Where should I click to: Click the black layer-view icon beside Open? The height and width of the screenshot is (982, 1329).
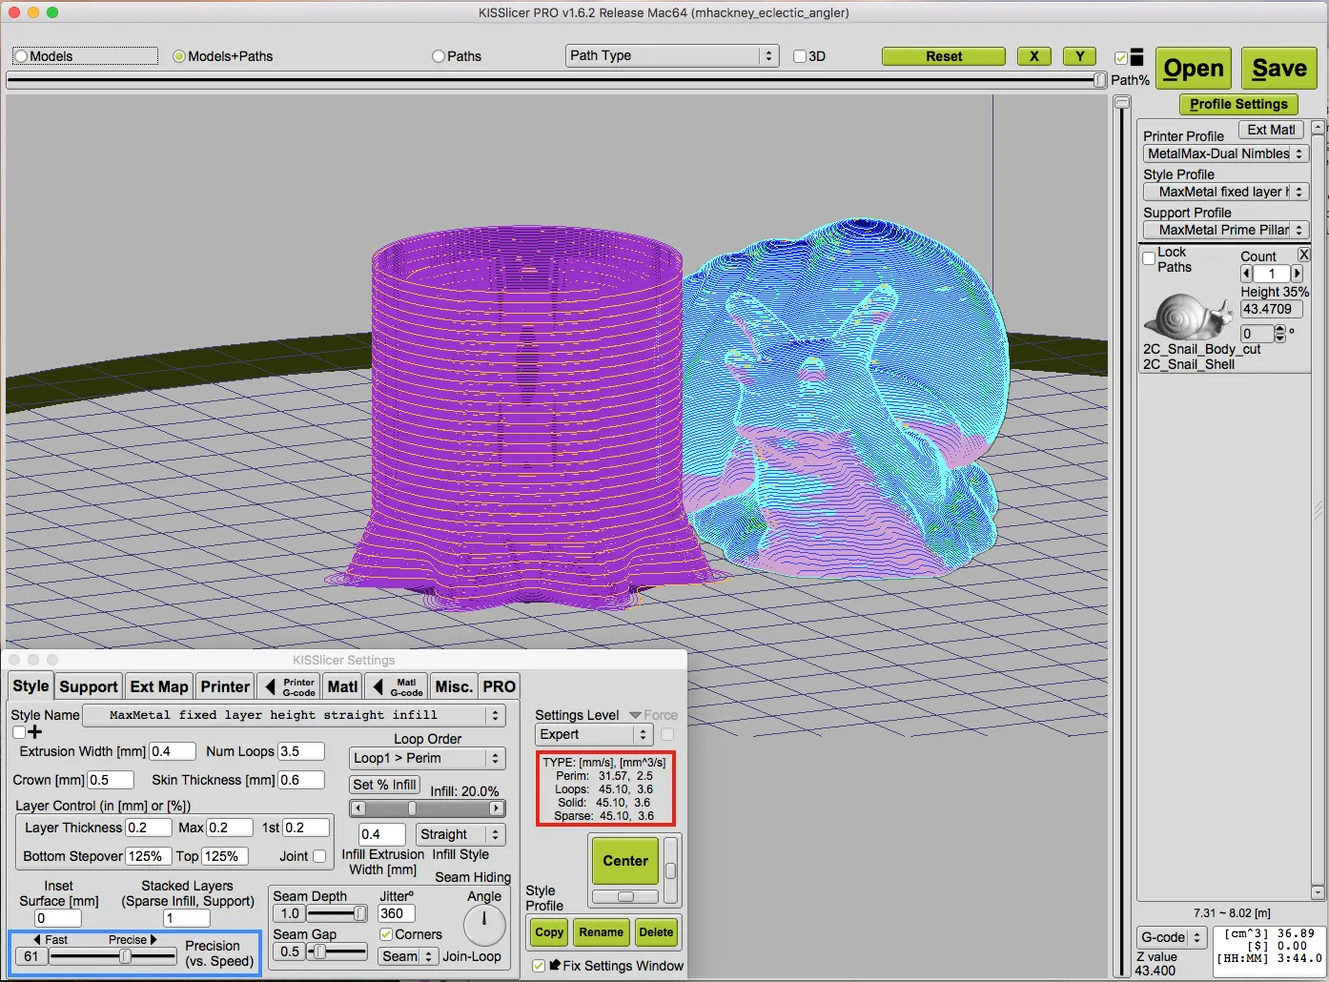(1136, 58)
